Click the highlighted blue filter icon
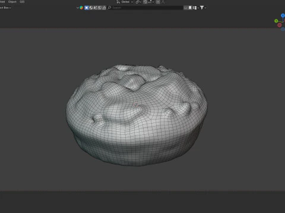The height and width of the screenshot is (213, 285). pyautogui.click(x=87, y=8)
